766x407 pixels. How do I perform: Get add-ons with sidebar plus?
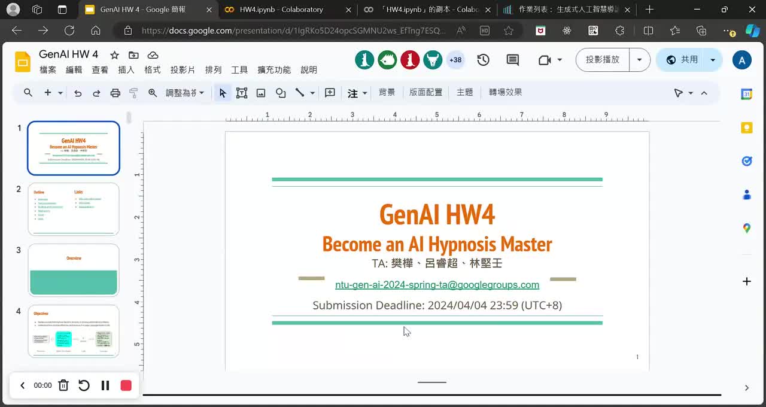(746, 281)
